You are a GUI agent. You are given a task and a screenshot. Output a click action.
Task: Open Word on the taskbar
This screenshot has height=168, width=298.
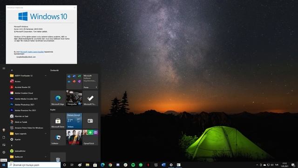(x=163, y=165)
